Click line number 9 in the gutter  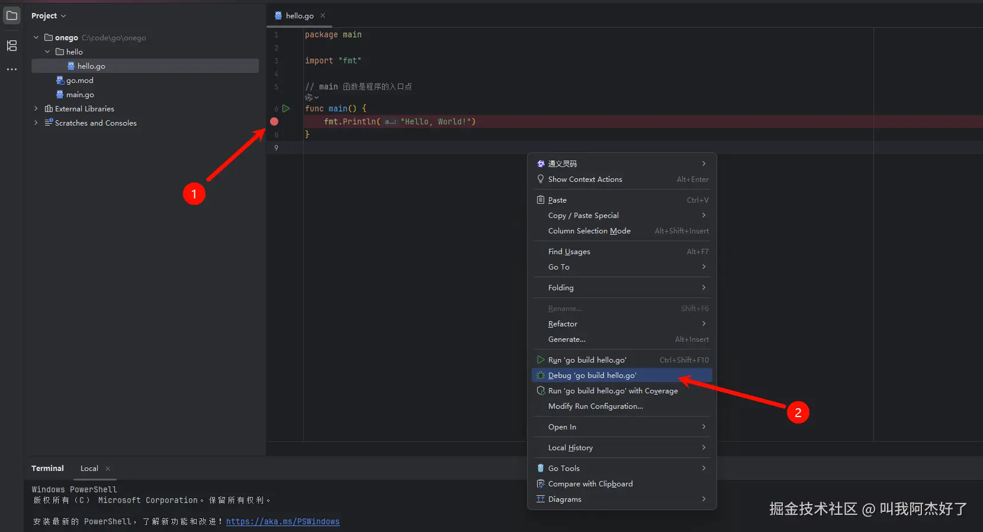pos(276,148)
